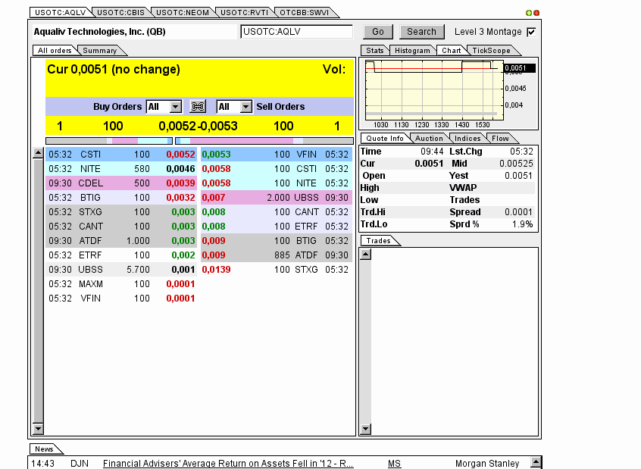This screenshot has width=641, height=469.
Task: Select ATDF sell order of 885
Action: (277, 255)
